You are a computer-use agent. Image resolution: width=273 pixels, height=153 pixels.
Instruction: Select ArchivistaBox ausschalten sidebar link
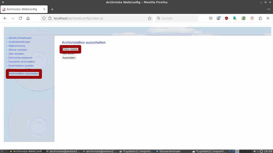coord(24,74)
